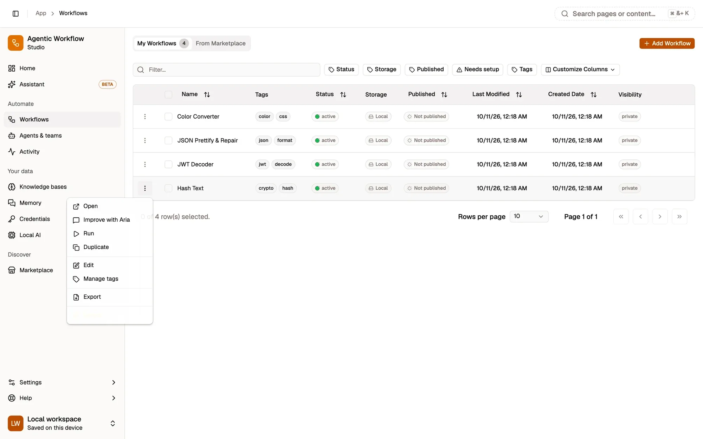Choose Improve with Aria from context menu
The height and width of the screenshot is (439, 703).
point(110,220)
